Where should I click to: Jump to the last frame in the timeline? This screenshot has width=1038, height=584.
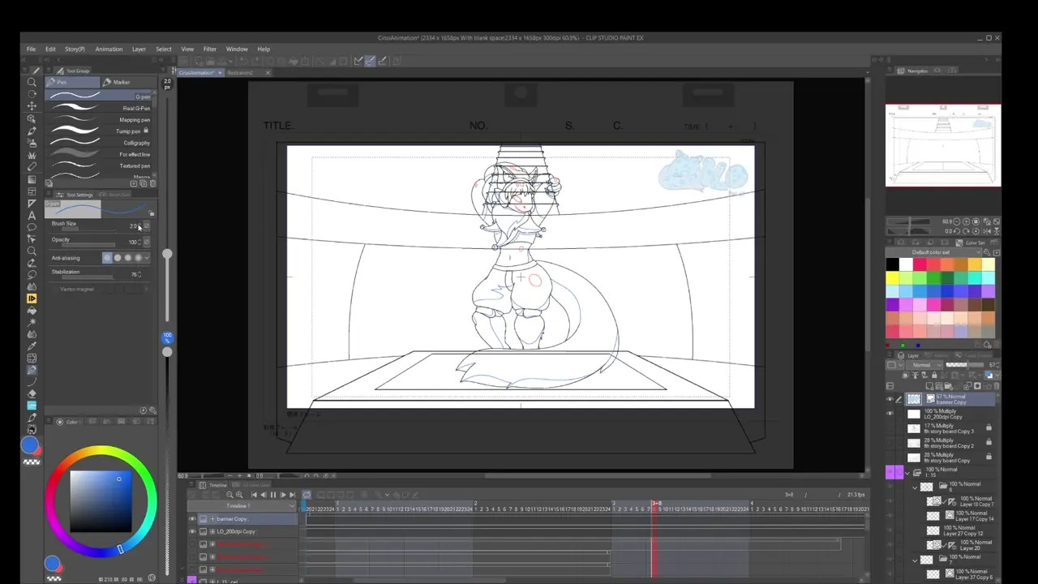pos(292,495)
